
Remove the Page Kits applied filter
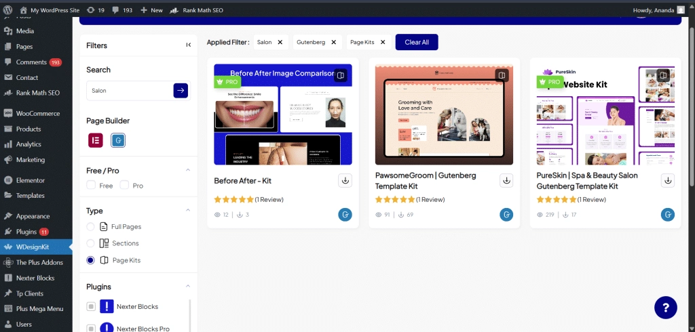(x=383, y=42)
